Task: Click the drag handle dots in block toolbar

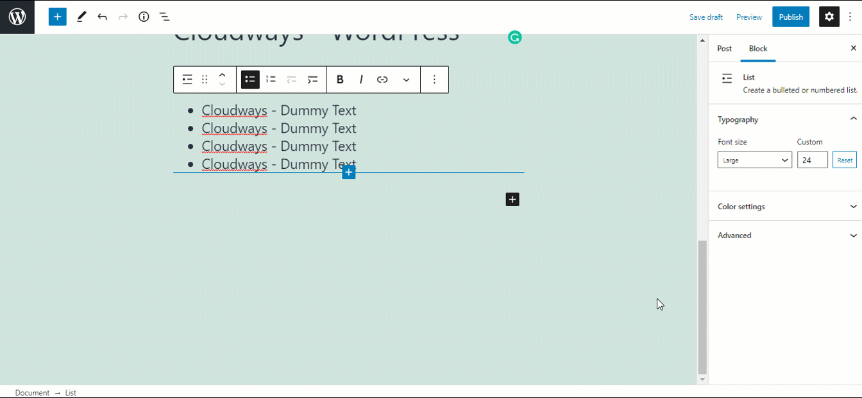Action: 205,80
